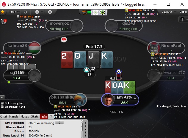Switch to the Stats tab
The width and height of the screenshot is (188, 138).
click(35, 116)
